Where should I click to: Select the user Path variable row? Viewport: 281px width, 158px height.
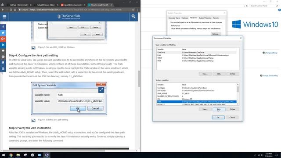(x=197, y=55)
